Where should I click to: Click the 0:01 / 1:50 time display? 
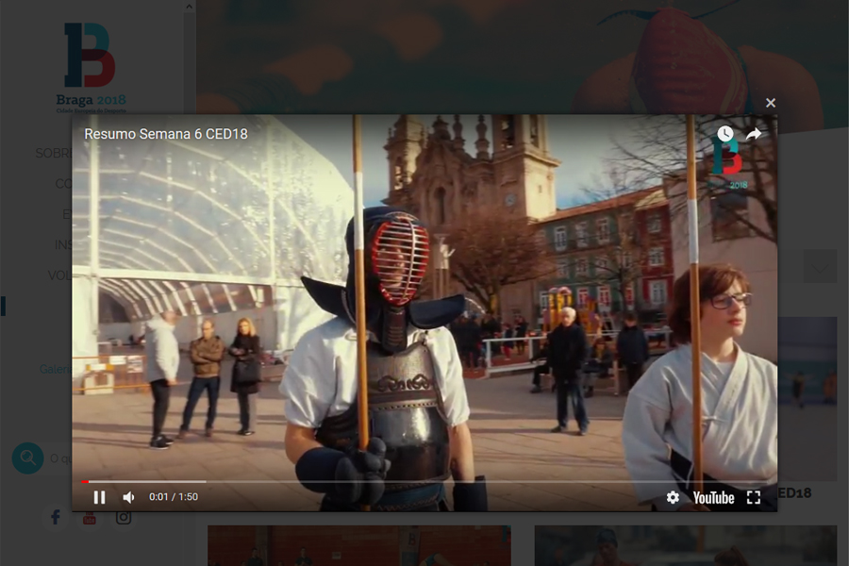pos(174,497)
